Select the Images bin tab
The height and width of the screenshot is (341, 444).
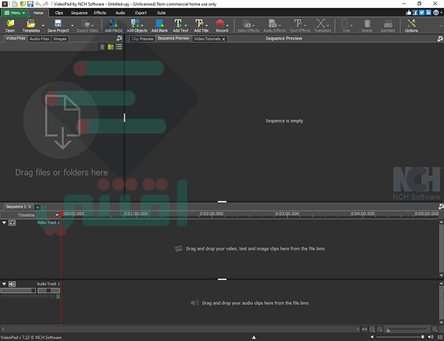60,39
